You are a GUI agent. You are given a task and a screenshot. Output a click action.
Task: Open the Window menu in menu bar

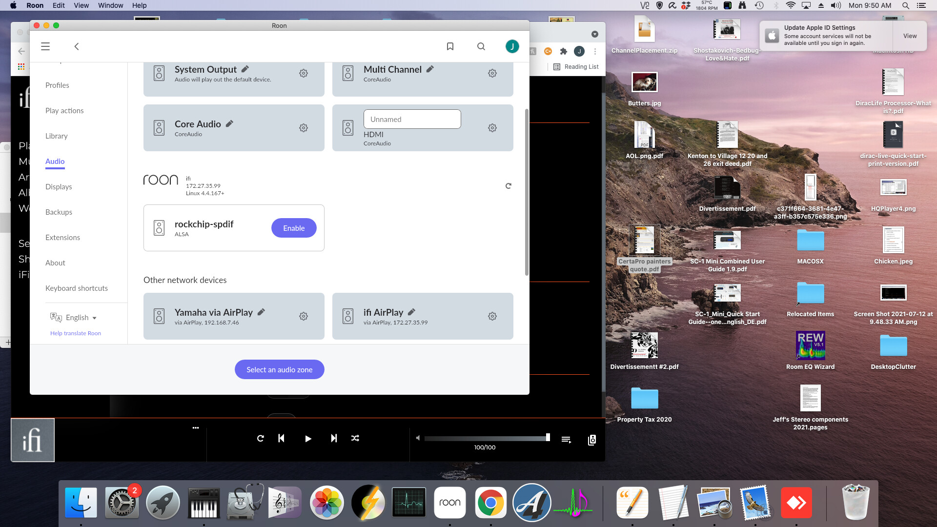110,5
